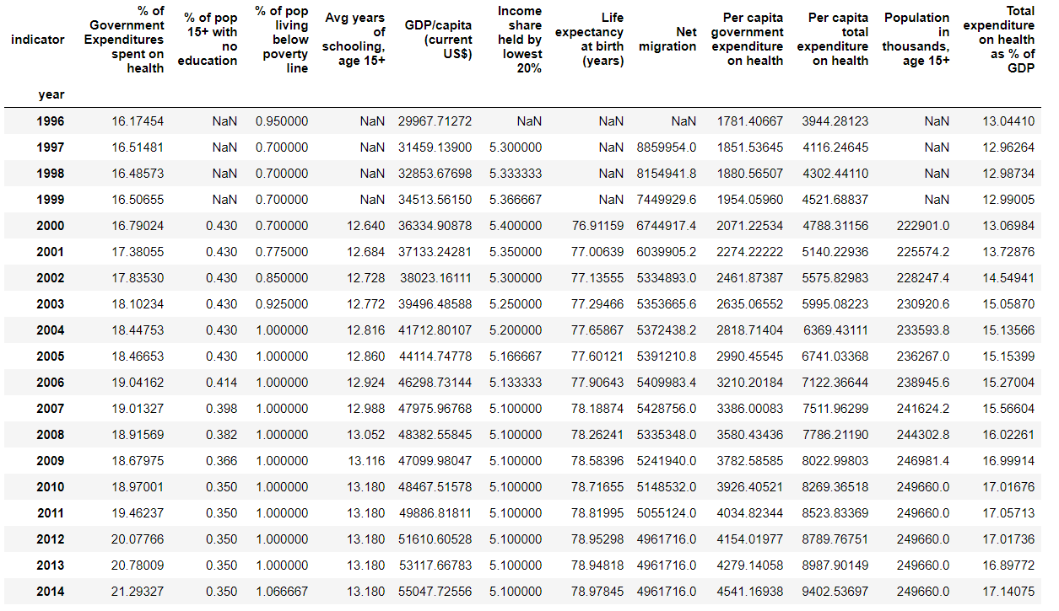Select per capita government expenditure 4541.16938
The height and width of the screenshot is (611, 1059).
[x=750, y=592]
